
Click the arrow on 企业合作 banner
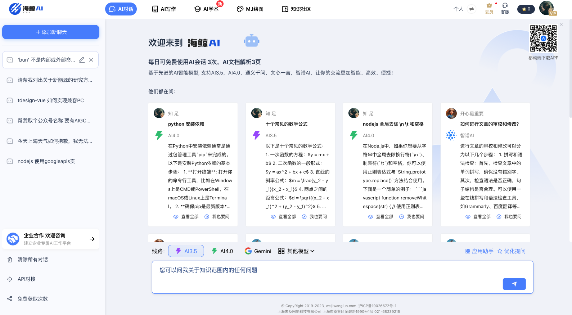92,239
